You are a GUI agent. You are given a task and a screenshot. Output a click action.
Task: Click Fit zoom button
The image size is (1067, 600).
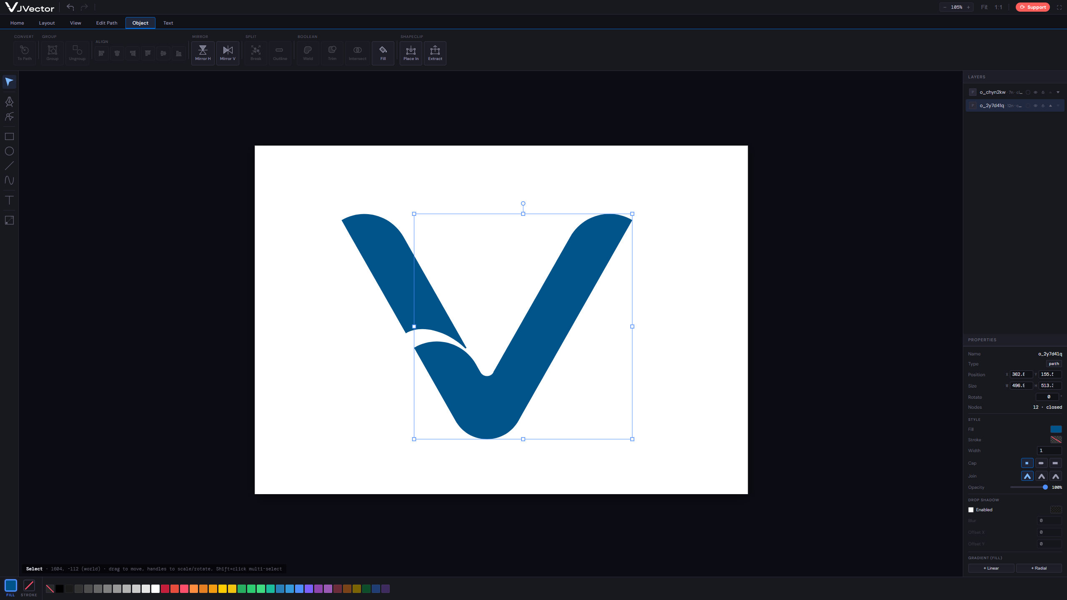(x=984, y=7)
